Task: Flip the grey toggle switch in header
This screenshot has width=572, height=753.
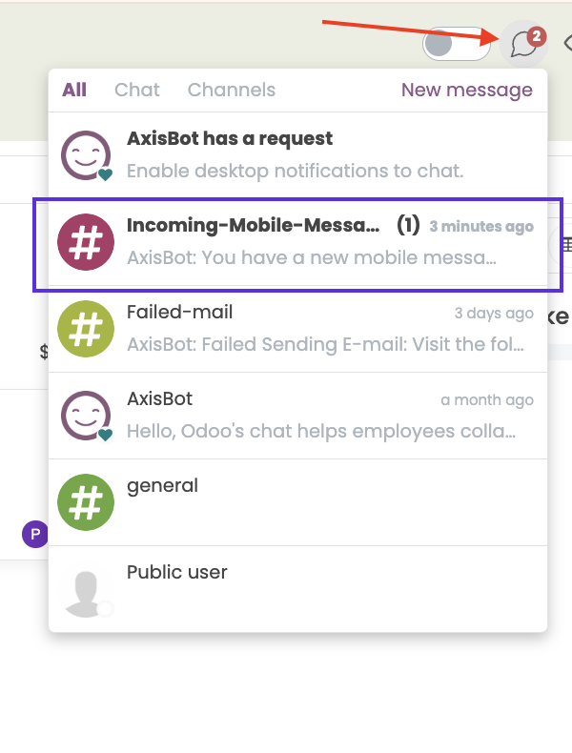Action: 456,44
